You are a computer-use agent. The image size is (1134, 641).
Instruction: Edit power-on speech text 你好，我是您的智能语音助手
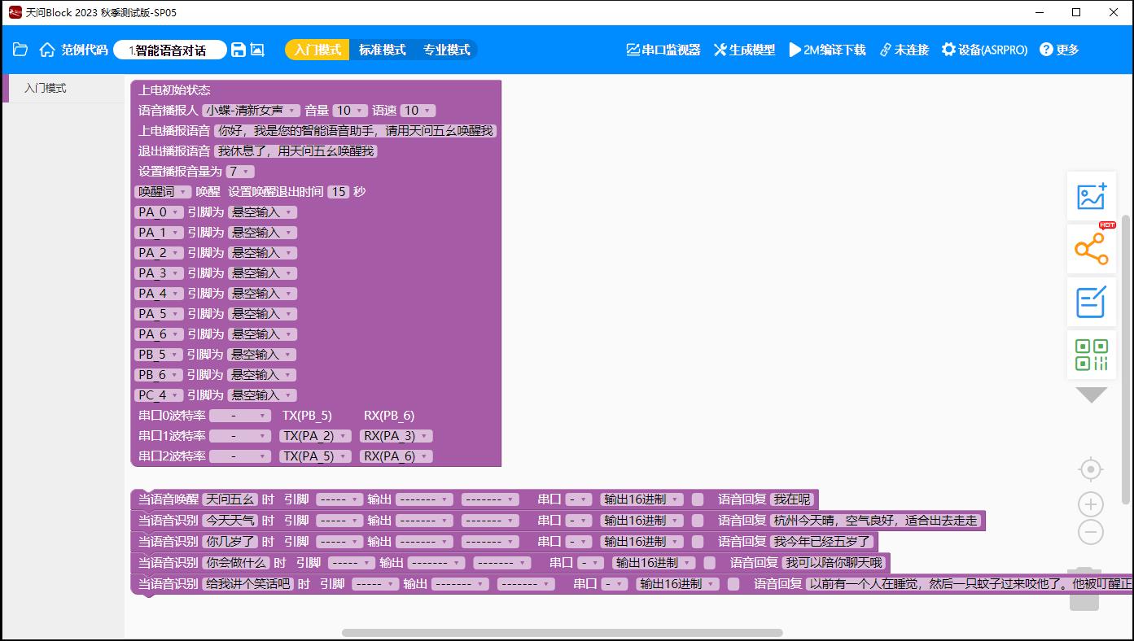[x=355, y=131]
